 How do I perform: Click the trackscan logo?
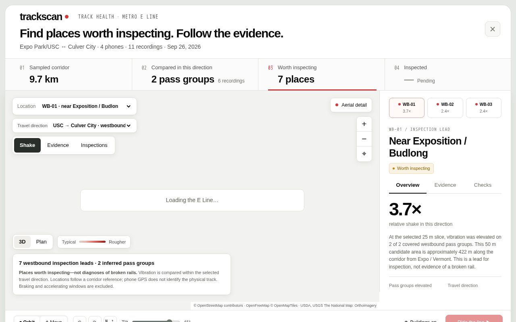coord(44,17)
